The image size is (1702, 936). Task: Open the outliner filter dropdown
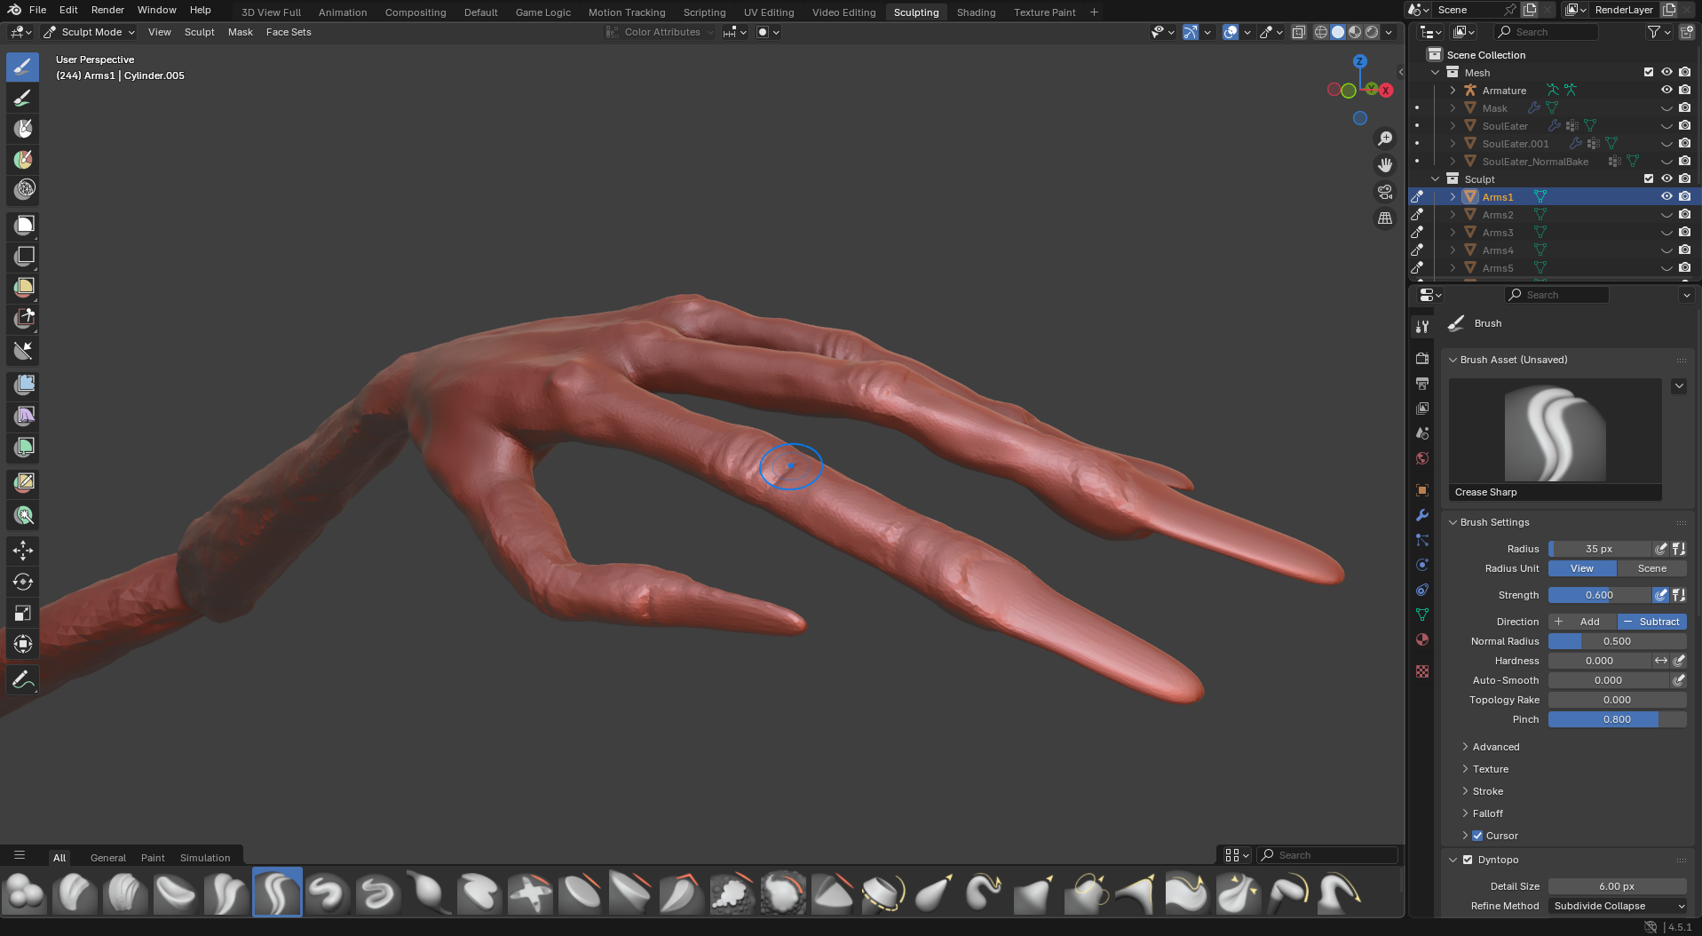tap(1658, 32)
